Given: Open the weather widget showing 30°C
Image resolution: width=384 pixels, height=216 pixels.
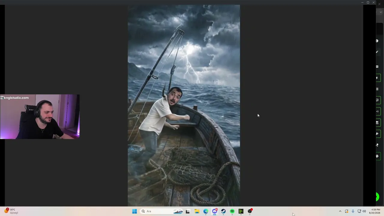Looking at the screenshot, I should coord(11,211).
